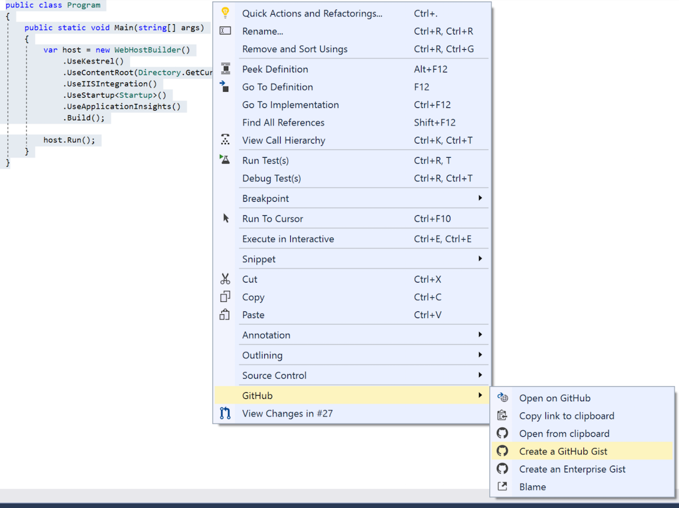Click the Peek Definition icon
The width and height of the screenshot is (679, 508).
pos(225,68)
